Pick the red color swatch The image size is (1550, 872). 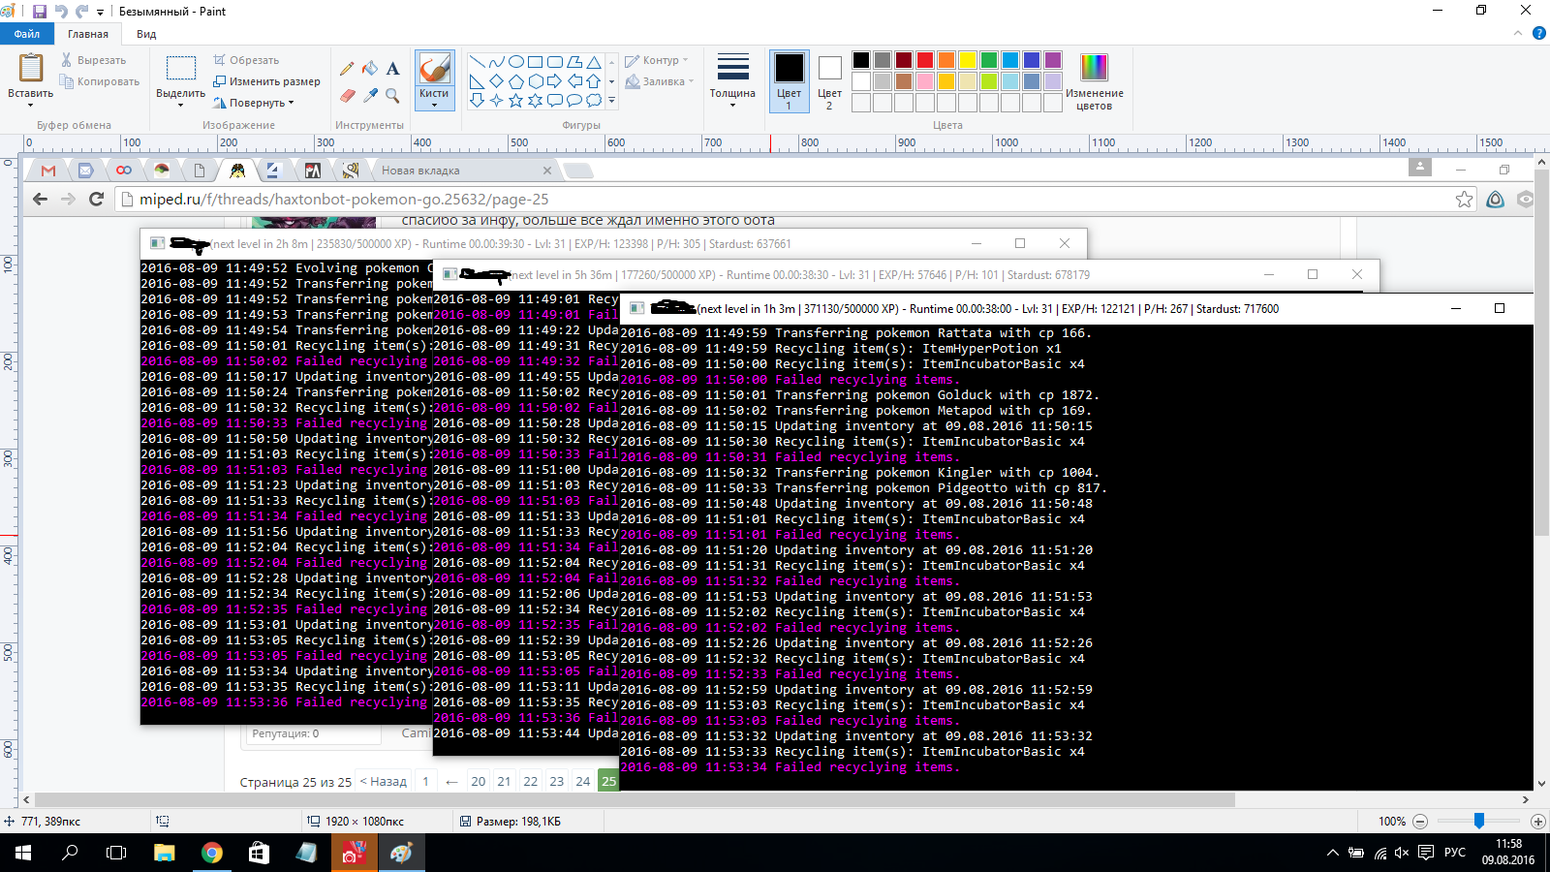[925, 60]
